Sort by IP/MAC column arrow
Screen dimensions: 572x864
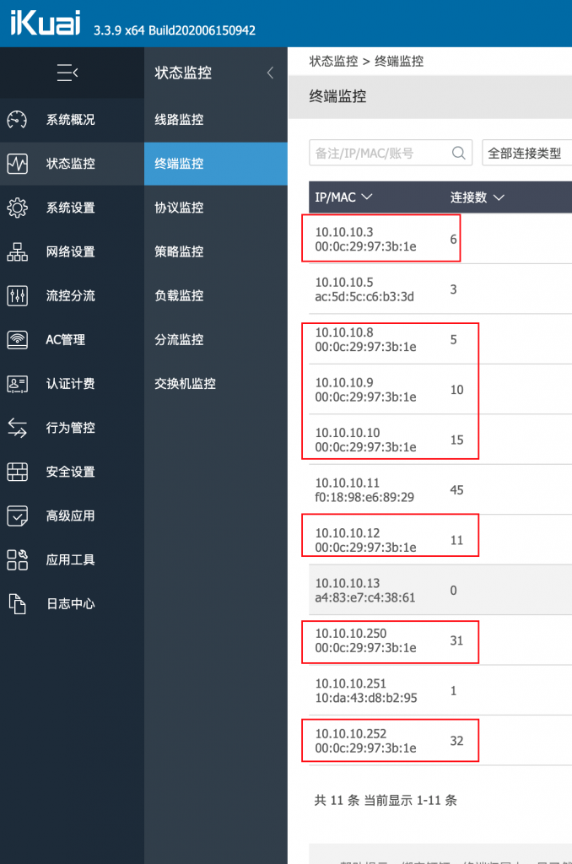[366, 197]
